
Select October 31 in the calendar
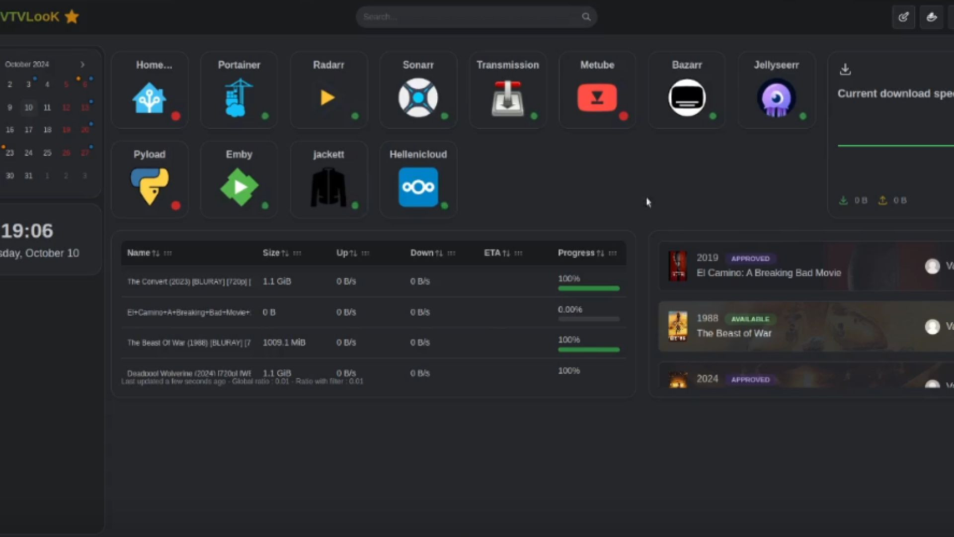[x=29, y=176]
